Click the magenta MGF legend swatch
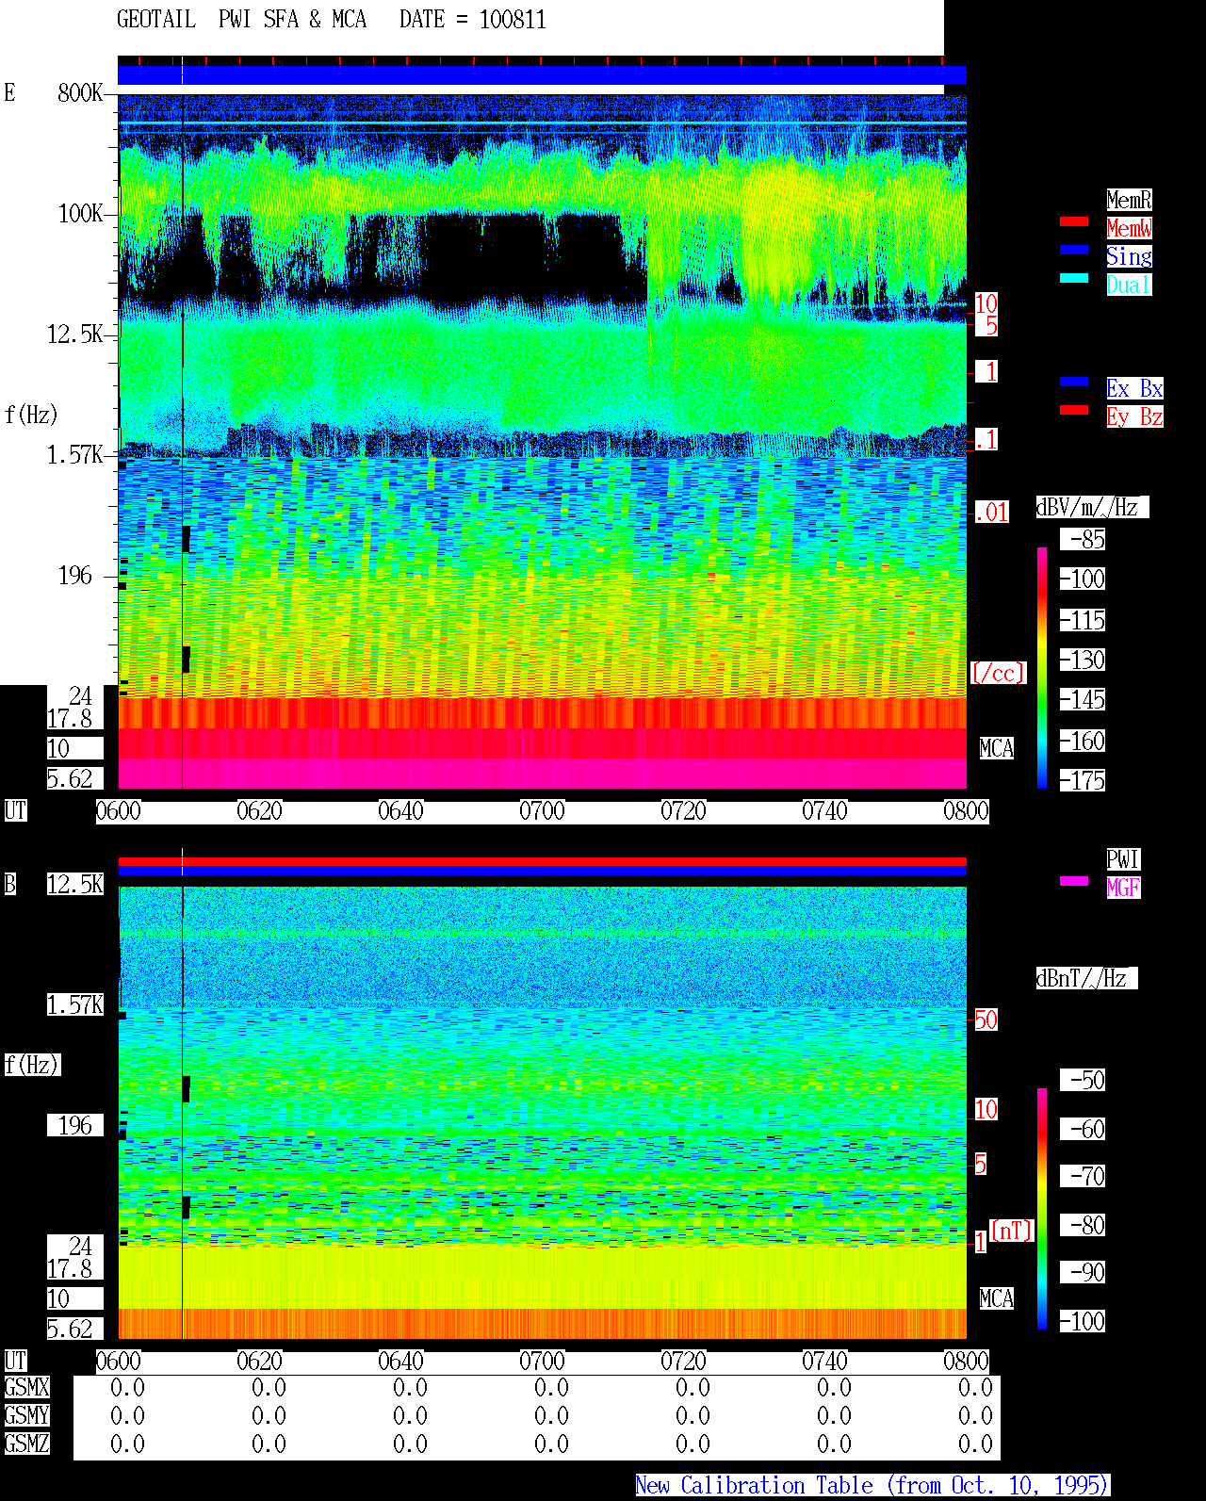The image size is (1206, 1501). (x=1074, y=881)
